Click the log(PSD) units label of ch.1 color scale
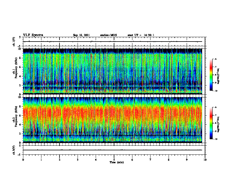 (x=218, y=76)
